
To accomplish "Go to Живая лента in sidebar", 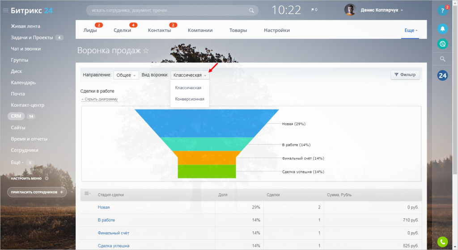I will (x=25, y=26).
